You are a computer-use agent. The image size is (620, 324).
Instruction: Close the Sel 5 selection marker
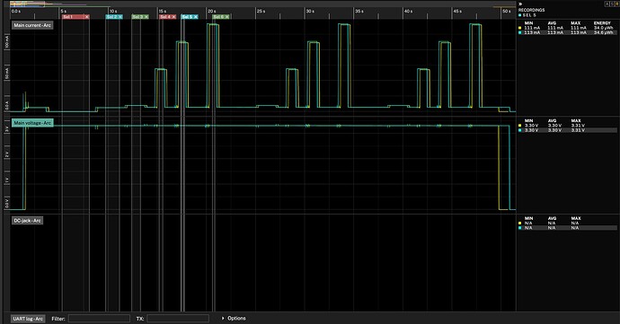coord(196,17)
